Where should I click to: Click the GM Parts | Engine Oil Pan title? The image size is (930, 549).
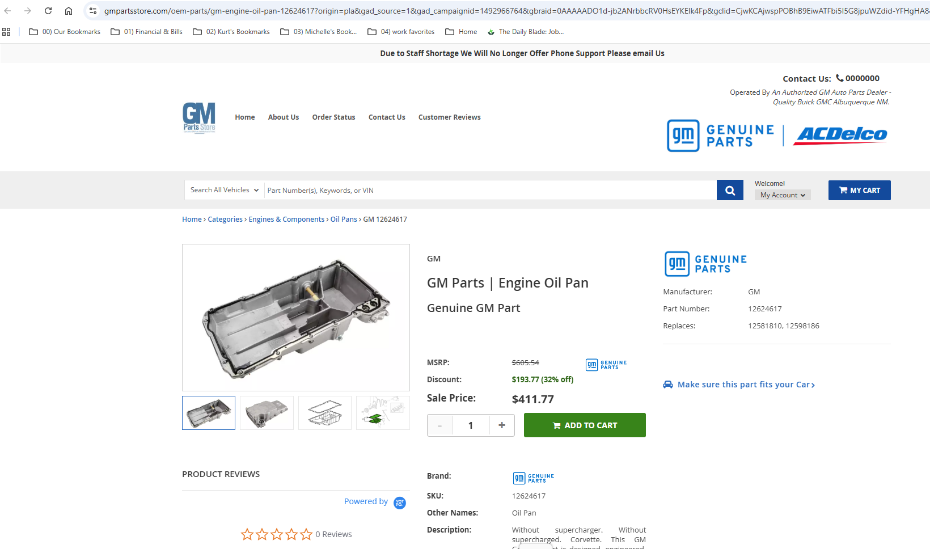pyautogui.click(x=508, y=283)
